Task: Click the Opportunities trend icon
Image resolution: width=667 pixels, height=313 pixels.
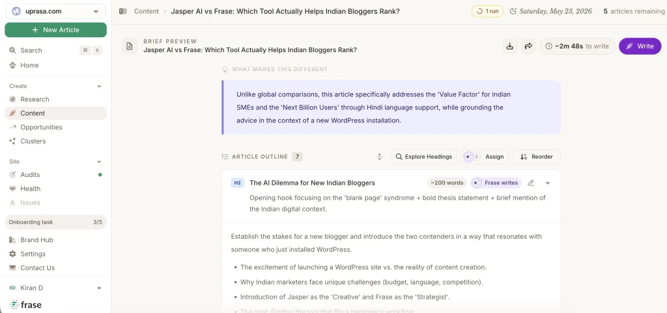Action: click(12, 127)
